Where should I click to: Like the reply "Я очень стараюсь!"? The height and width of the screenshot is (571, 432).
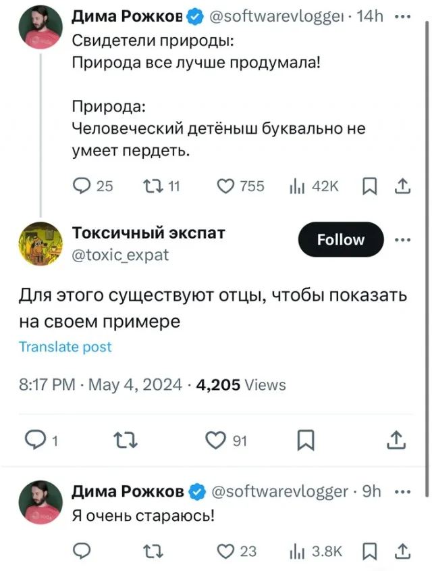point(225,551)
